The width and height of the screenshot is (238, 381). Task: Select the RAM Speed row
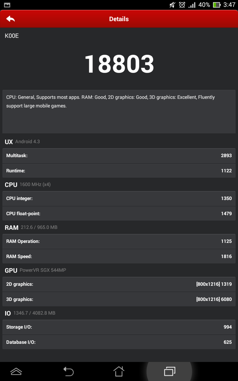click(x=119, y=257)
